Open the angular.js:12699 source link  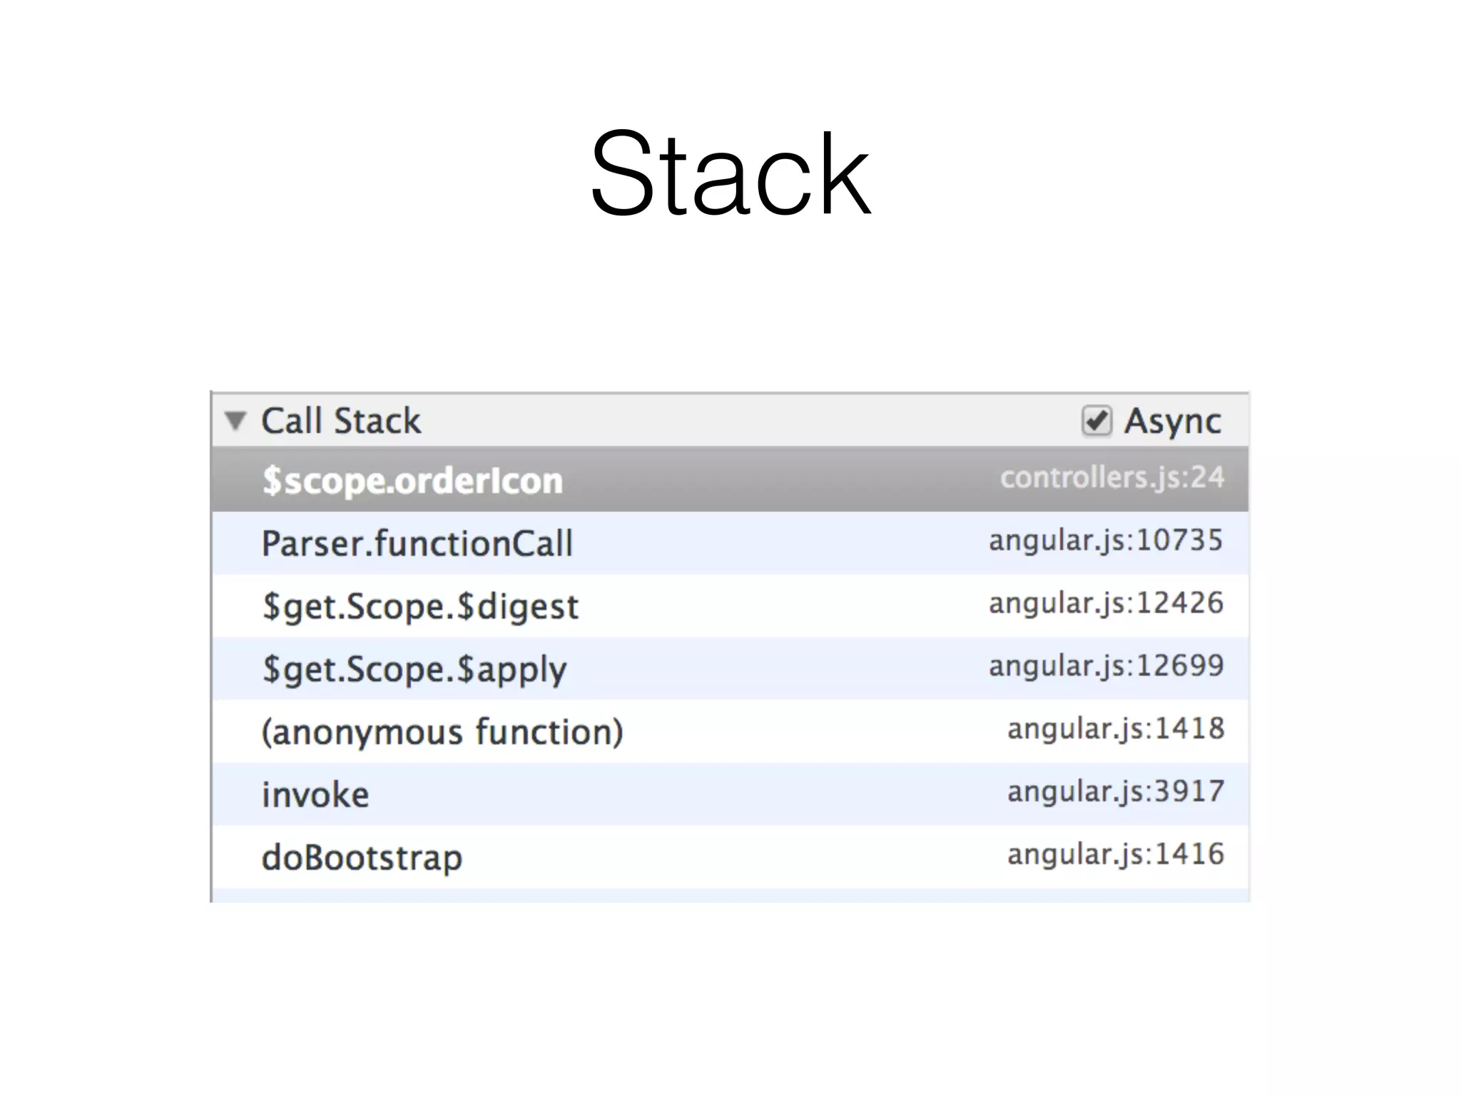coord(1106,666)
